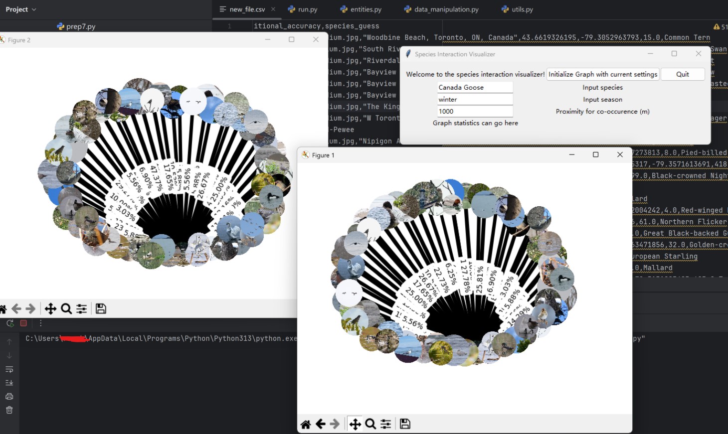Click Forward arrow in Figure 1 toolbar
Viewport: 728px width, 434px height.
335,424
